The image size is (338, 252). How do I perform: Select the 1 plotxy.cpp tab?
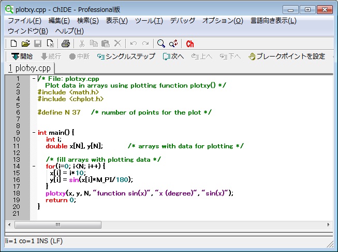pos(30,68)
